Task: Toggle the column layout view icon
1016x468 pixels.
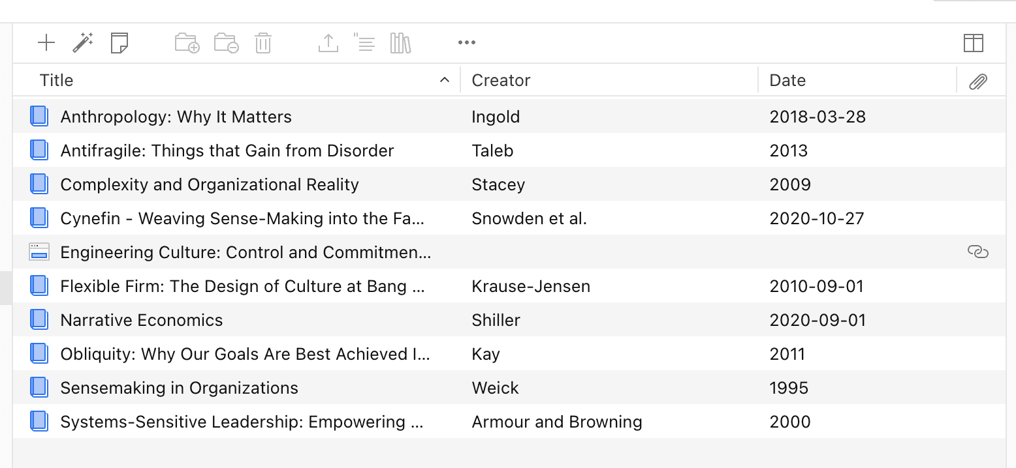Action: tap(973, 43)
